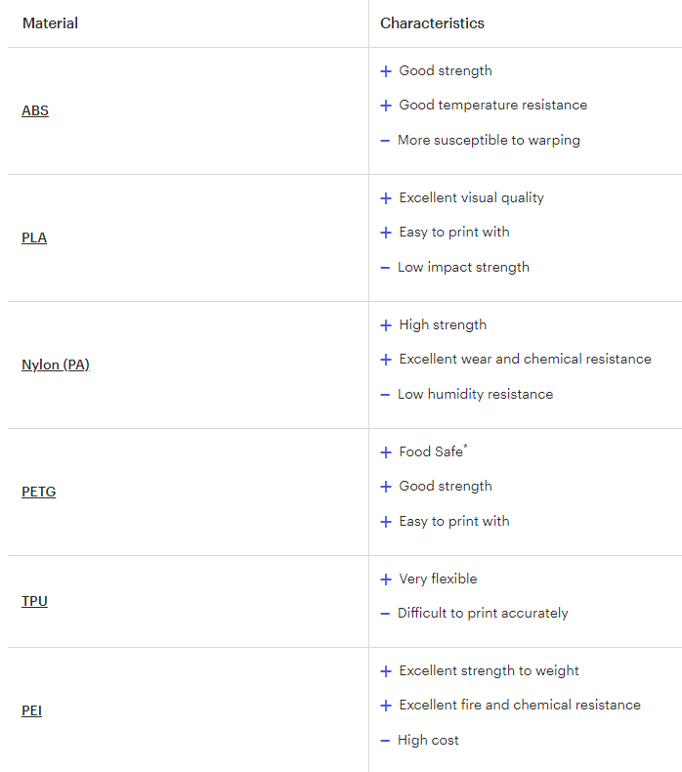This screenshot has width=682, height=772.
Task: Click plus icon beside Food Safe
Action: 386,452
